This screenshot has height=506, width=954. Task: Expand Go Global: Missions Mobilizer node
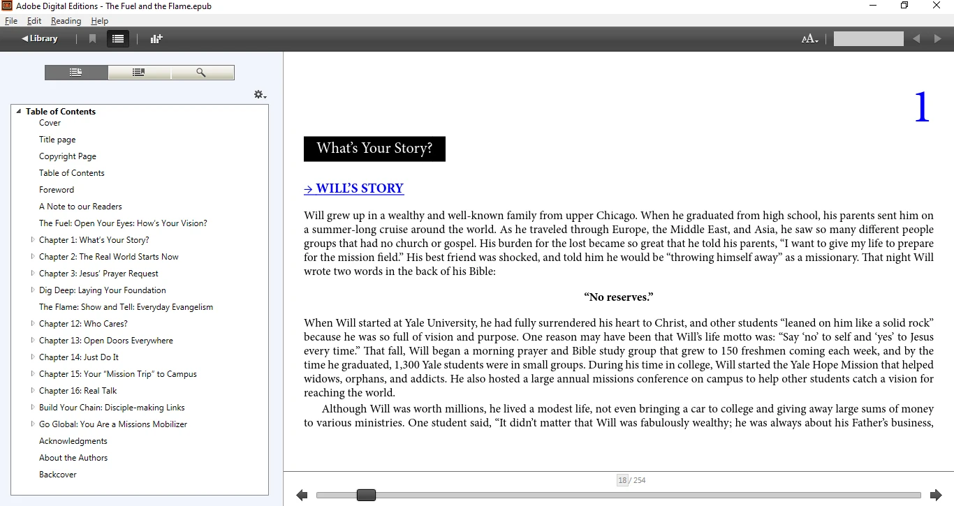click(33, 424)
